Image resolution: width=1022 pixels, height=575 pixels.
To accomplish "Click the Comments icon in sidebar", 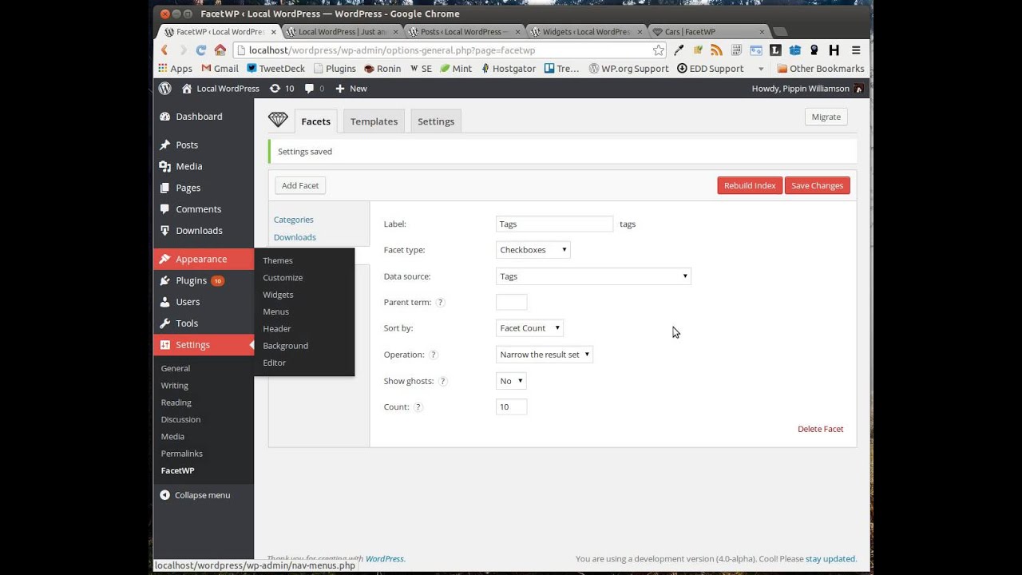I will point(164,209).
